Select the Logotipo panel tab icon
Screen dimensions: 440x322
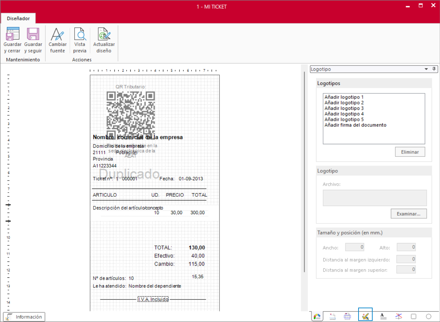[x=317, y=317]
